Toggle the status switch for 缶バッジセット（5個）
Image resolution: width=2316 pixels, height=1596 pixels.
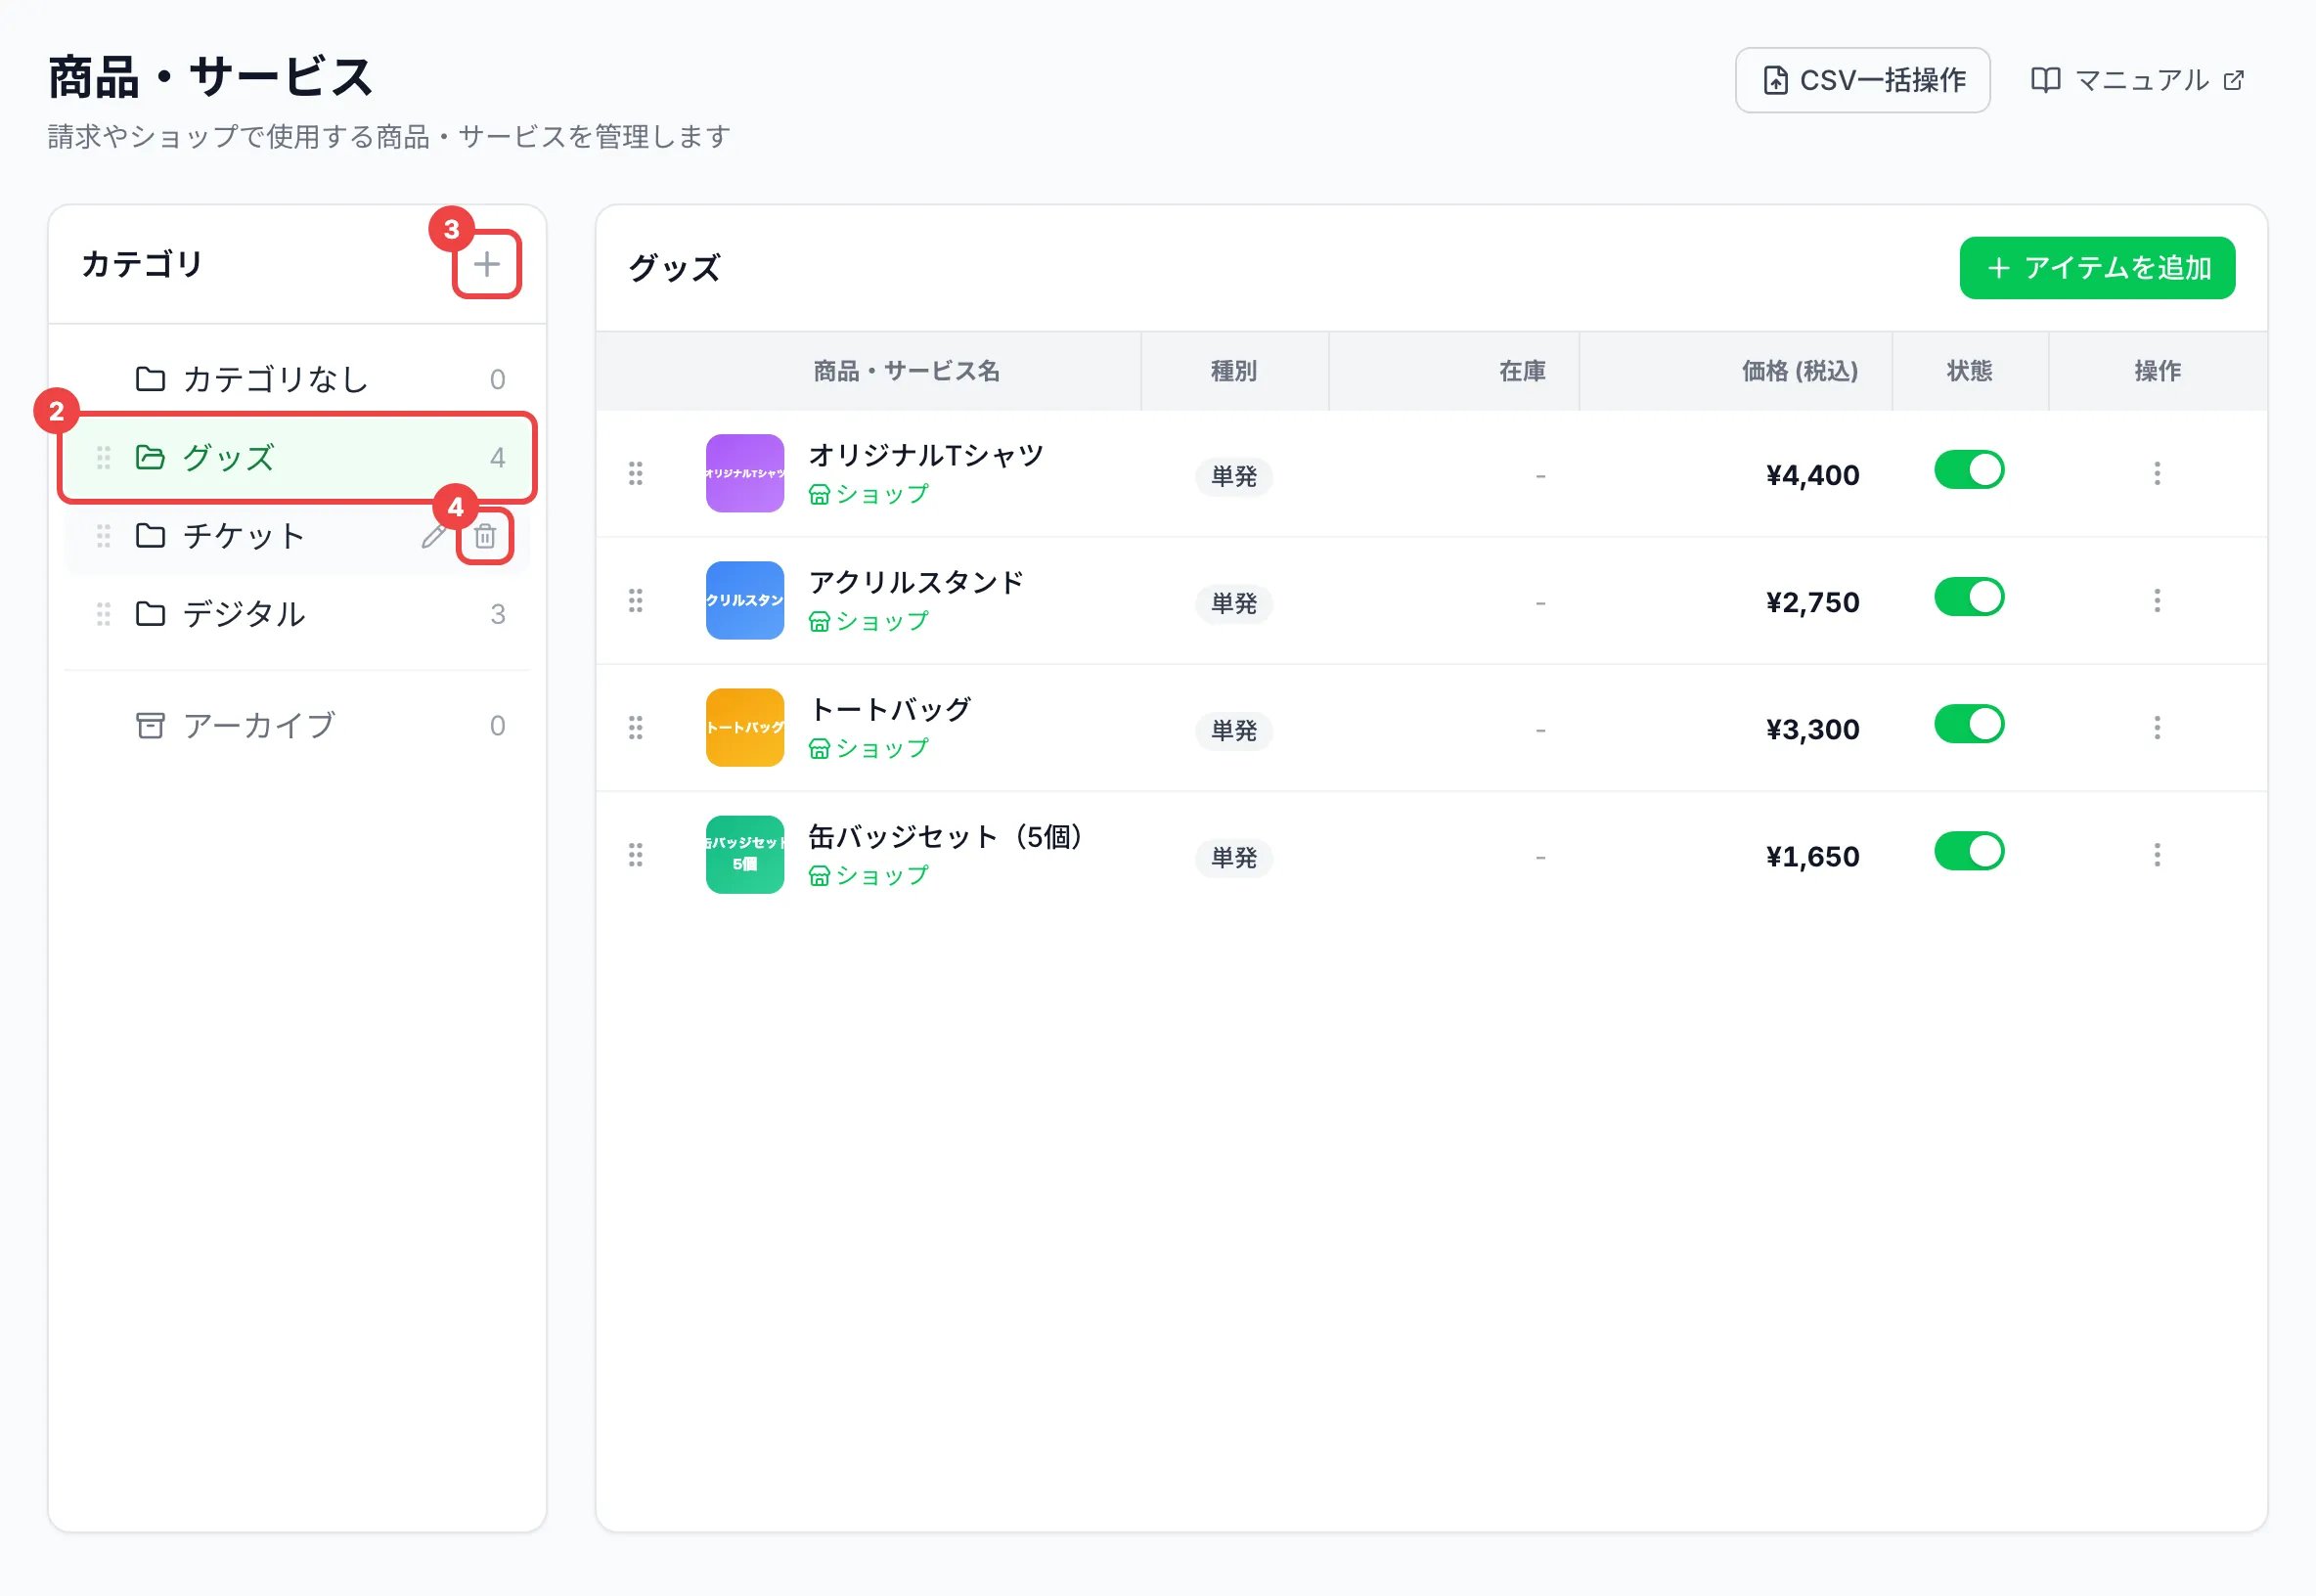1969,851
